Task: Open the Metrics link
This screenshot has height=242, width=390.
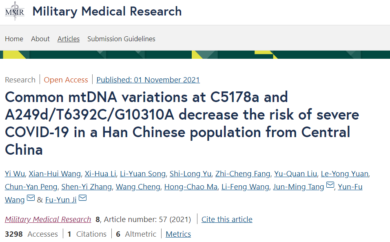Action: [178, 234]
